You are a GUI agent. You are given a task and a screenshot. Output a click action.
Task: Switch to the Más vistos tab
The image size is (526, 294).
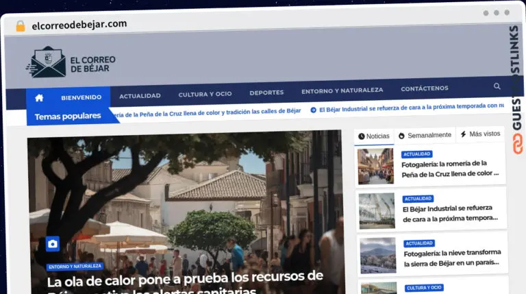(480, 134)
